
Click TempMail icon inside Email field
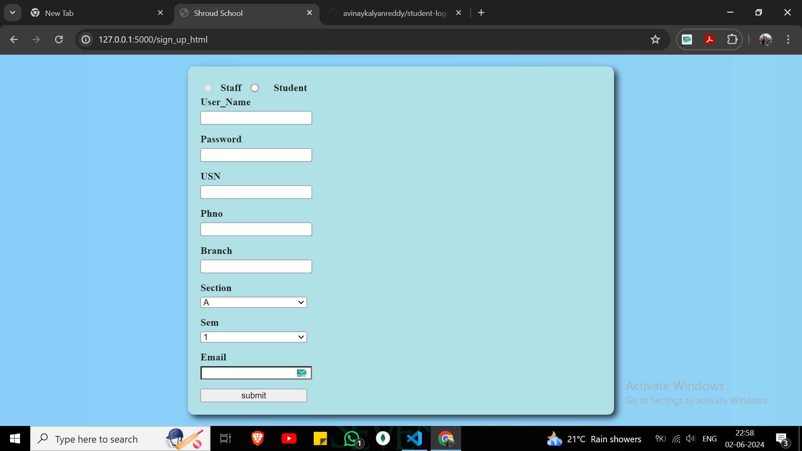(302, 373)
